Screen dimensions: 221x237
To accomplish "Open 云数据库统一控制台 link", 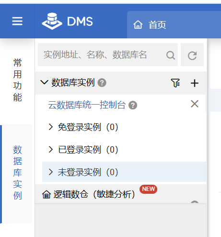I will coord(87,105).
